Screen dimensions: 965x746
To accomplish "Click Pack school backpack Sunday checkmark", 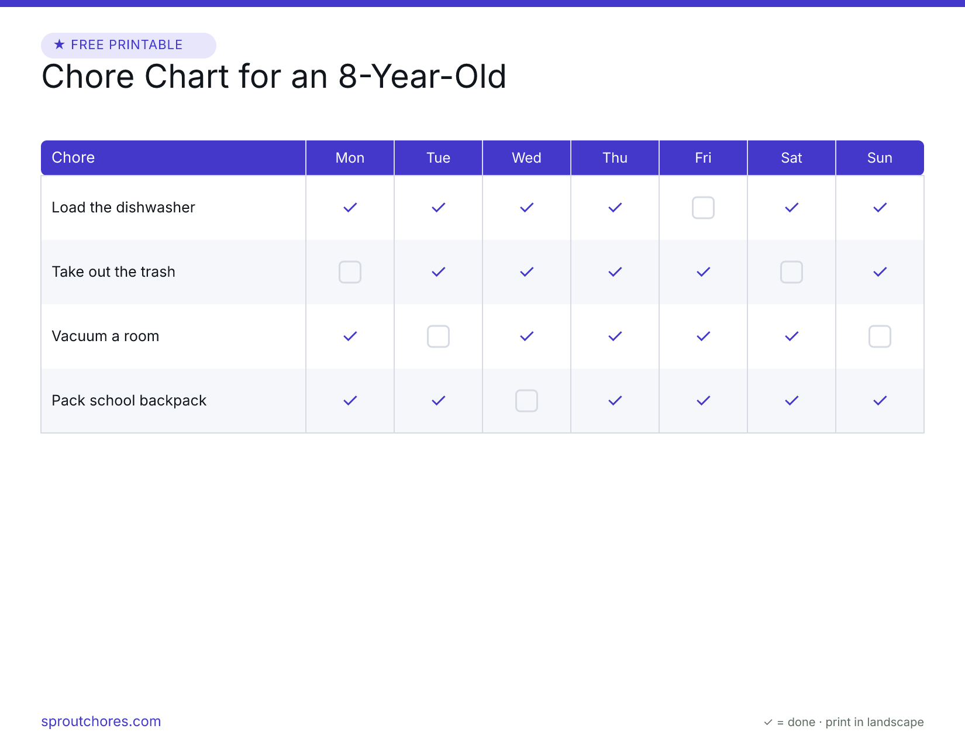I will pyautogui.click(x=880, y=401).
